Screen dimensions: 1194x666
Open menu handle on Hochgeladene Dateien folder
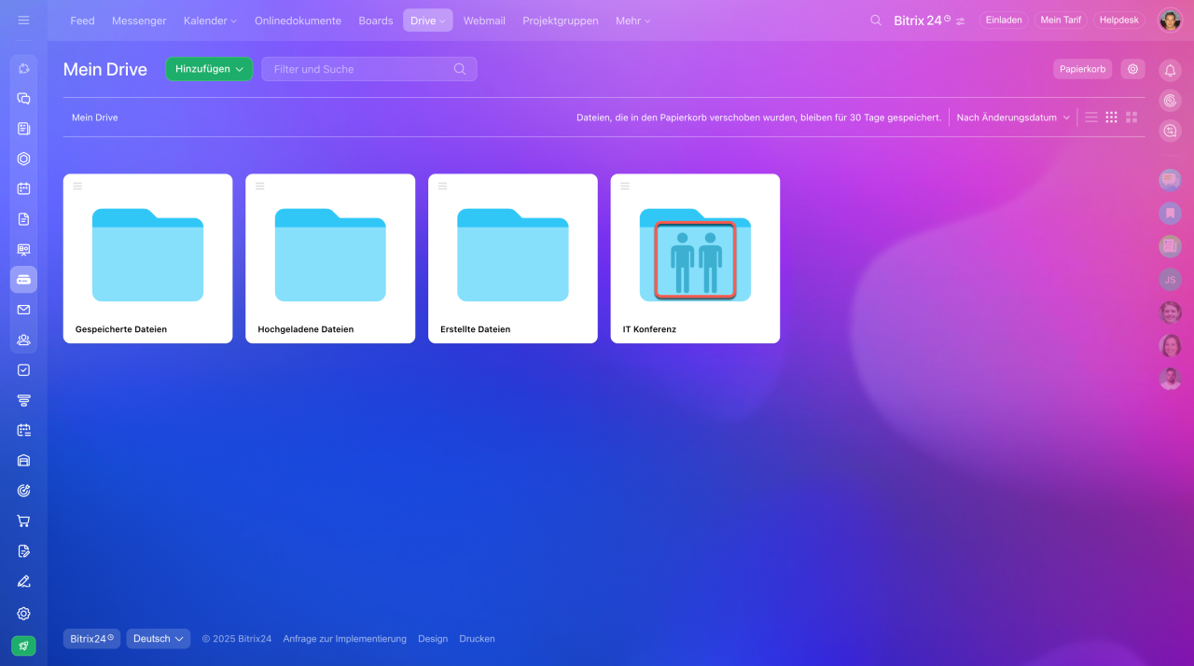point(260,187)
